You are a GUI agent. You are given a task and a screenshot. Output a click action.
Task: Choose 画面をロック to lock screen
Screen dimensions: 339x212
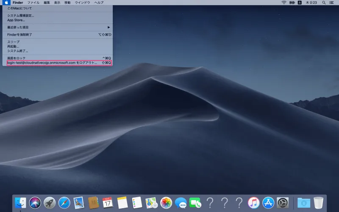pyautogui.click(x=17, y=58)
